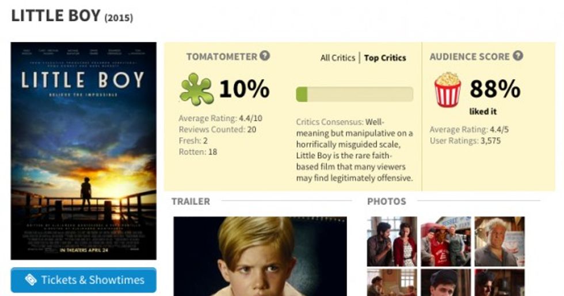This screenshot has width=564, height=296.
Task: Open the bottom-left photo thumbnail
Action: point(391,282)
